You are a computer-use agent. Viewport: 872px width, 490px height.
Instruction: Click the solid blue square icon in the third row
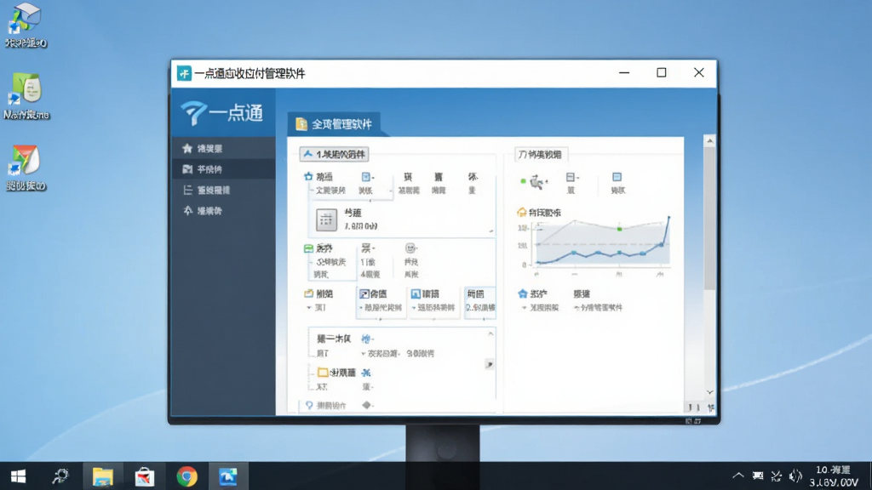pos(416,293)
